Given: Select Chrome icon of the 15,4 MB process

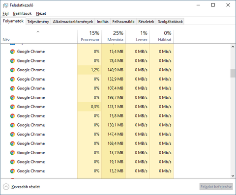Looking at the screenshot, I should pos(12,52).
